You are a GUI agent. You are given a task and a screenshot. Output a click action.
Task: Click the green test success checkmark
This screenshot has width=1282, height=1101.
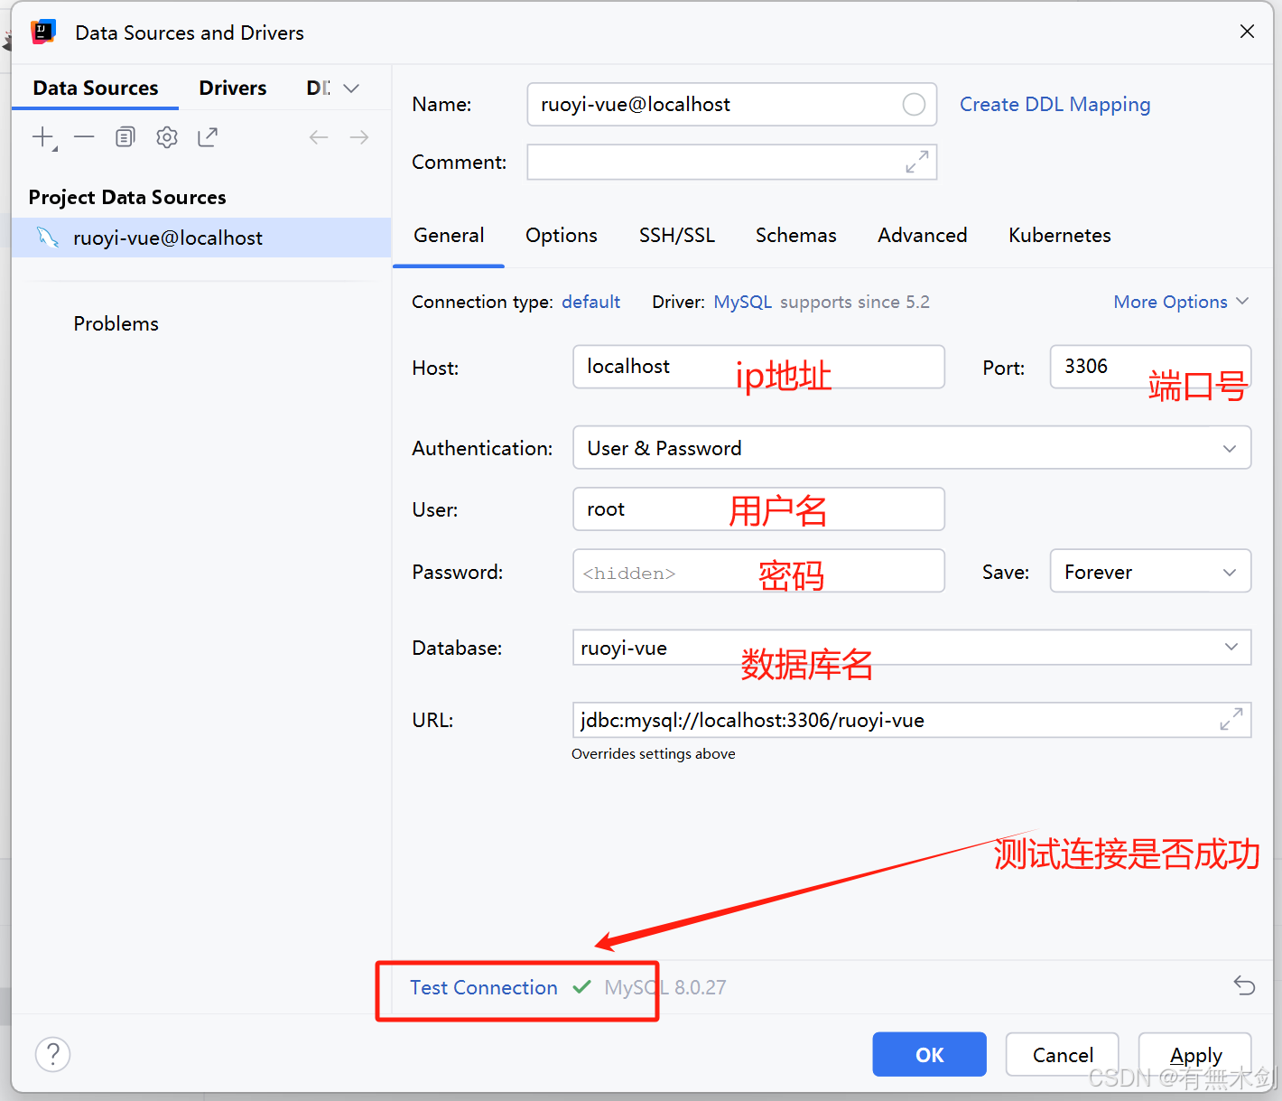click(582, 987)
